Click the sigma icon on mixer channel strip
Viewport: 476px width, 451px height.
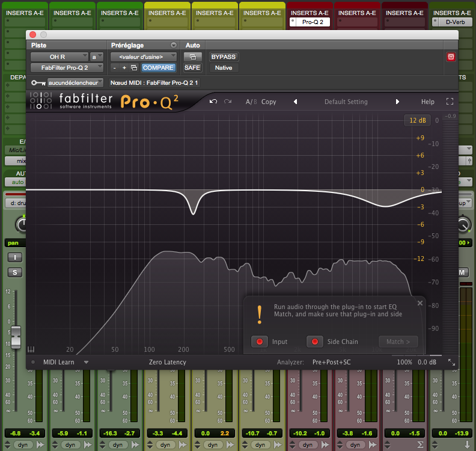point(420,445)
